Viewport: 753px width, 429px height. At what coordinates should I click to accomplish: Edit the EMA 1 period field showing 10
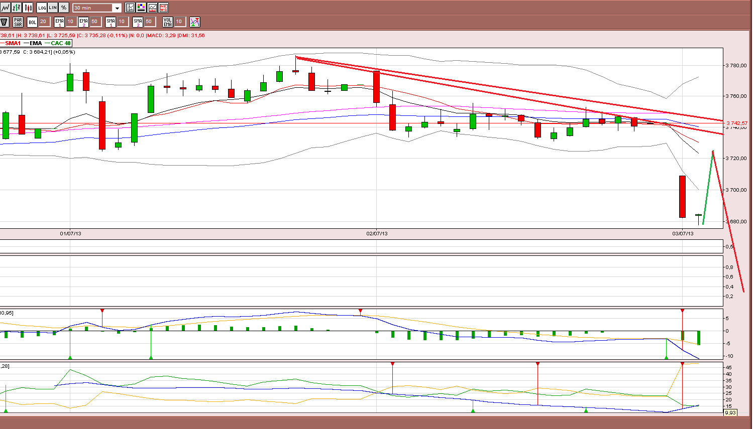[70, 22]
